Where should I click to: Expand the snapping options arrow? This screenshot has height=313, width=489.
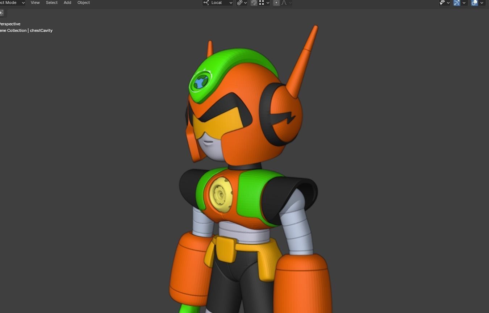click(x=268, y=3)
